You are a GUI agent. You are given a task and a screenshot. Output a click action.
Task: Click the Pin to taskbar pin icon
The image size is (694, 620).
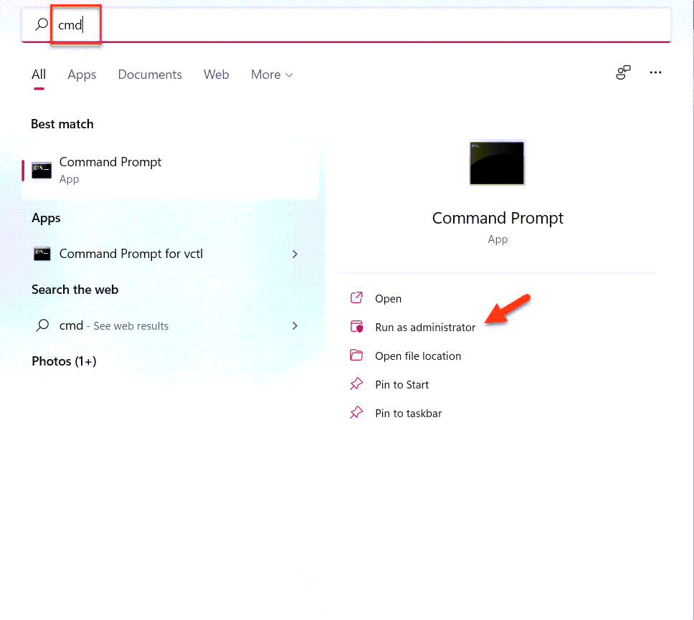point(356,413)
